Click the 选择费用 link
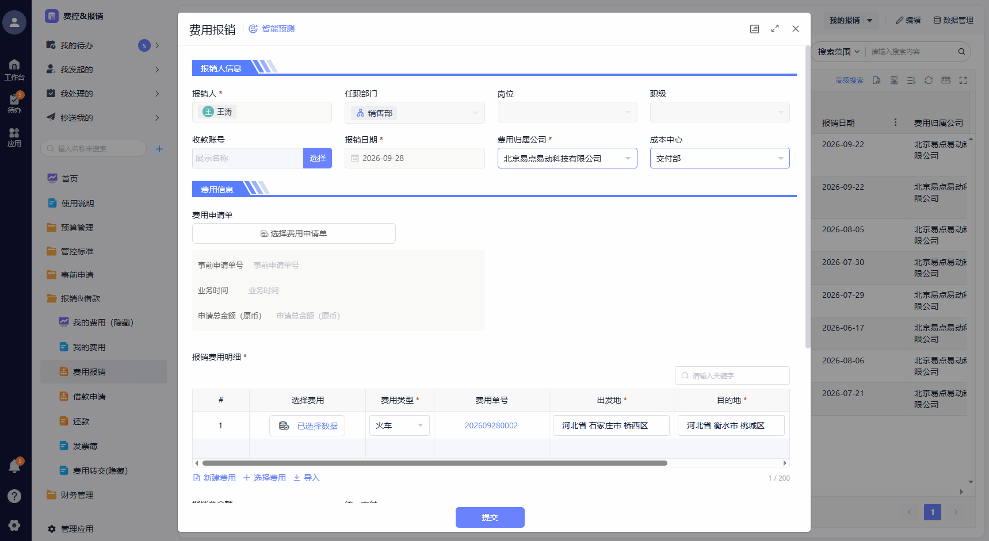989x541 pixels. pos(265,478)
